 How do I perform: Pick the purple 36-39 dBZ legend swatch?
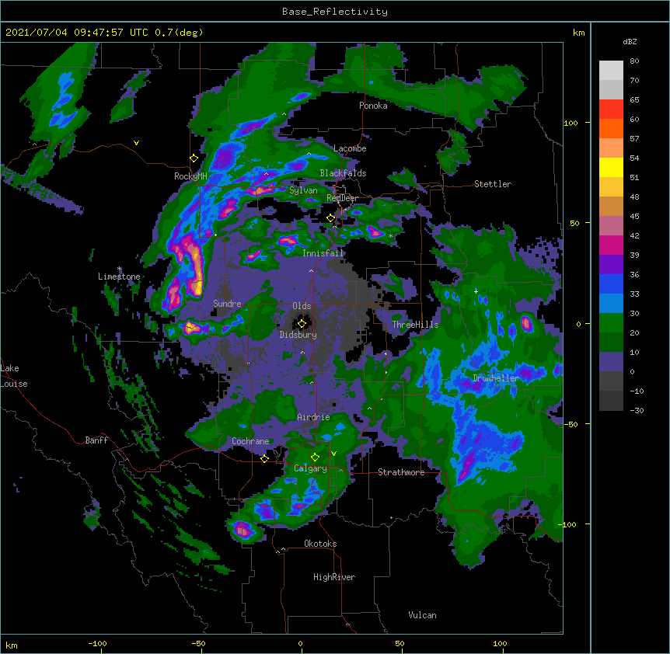(x=611, y=264)
